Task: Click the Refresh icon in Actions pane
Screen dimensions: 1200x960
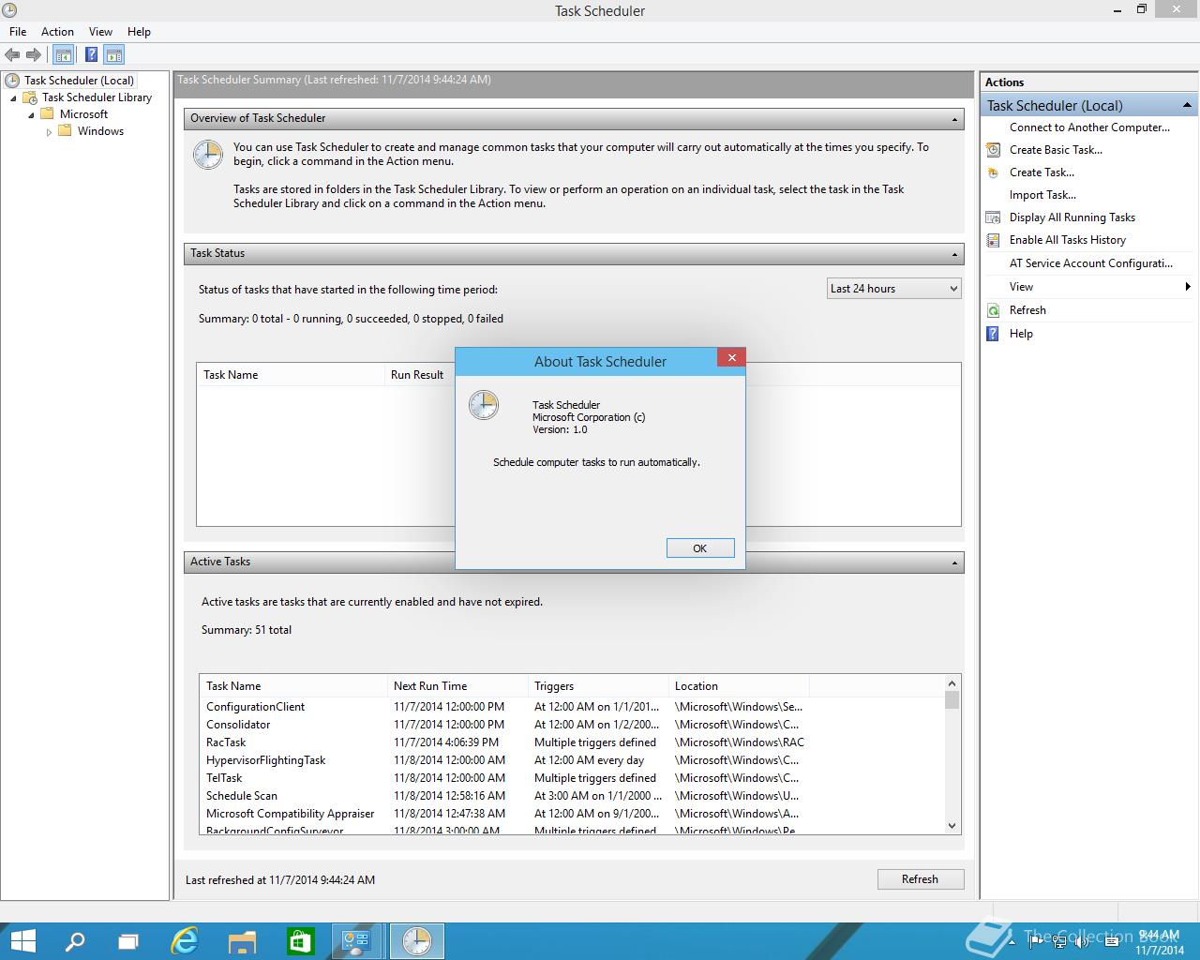Action: tap(993, 310)
